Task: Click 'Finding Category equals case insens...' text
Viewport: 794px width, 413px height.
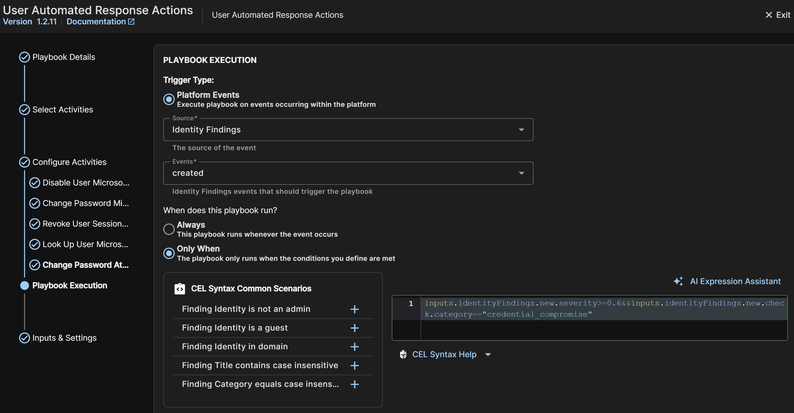Action: point(260,384)
